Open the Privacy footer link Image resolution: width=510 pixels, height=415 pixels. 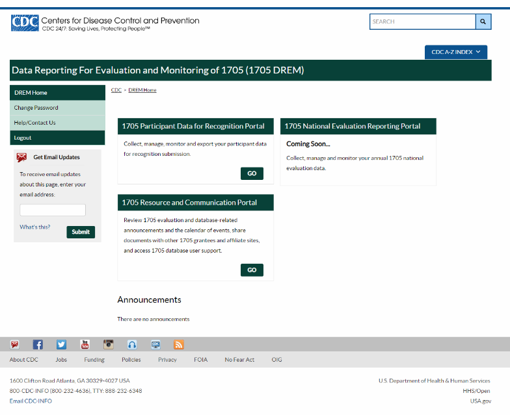click(167, 360)
